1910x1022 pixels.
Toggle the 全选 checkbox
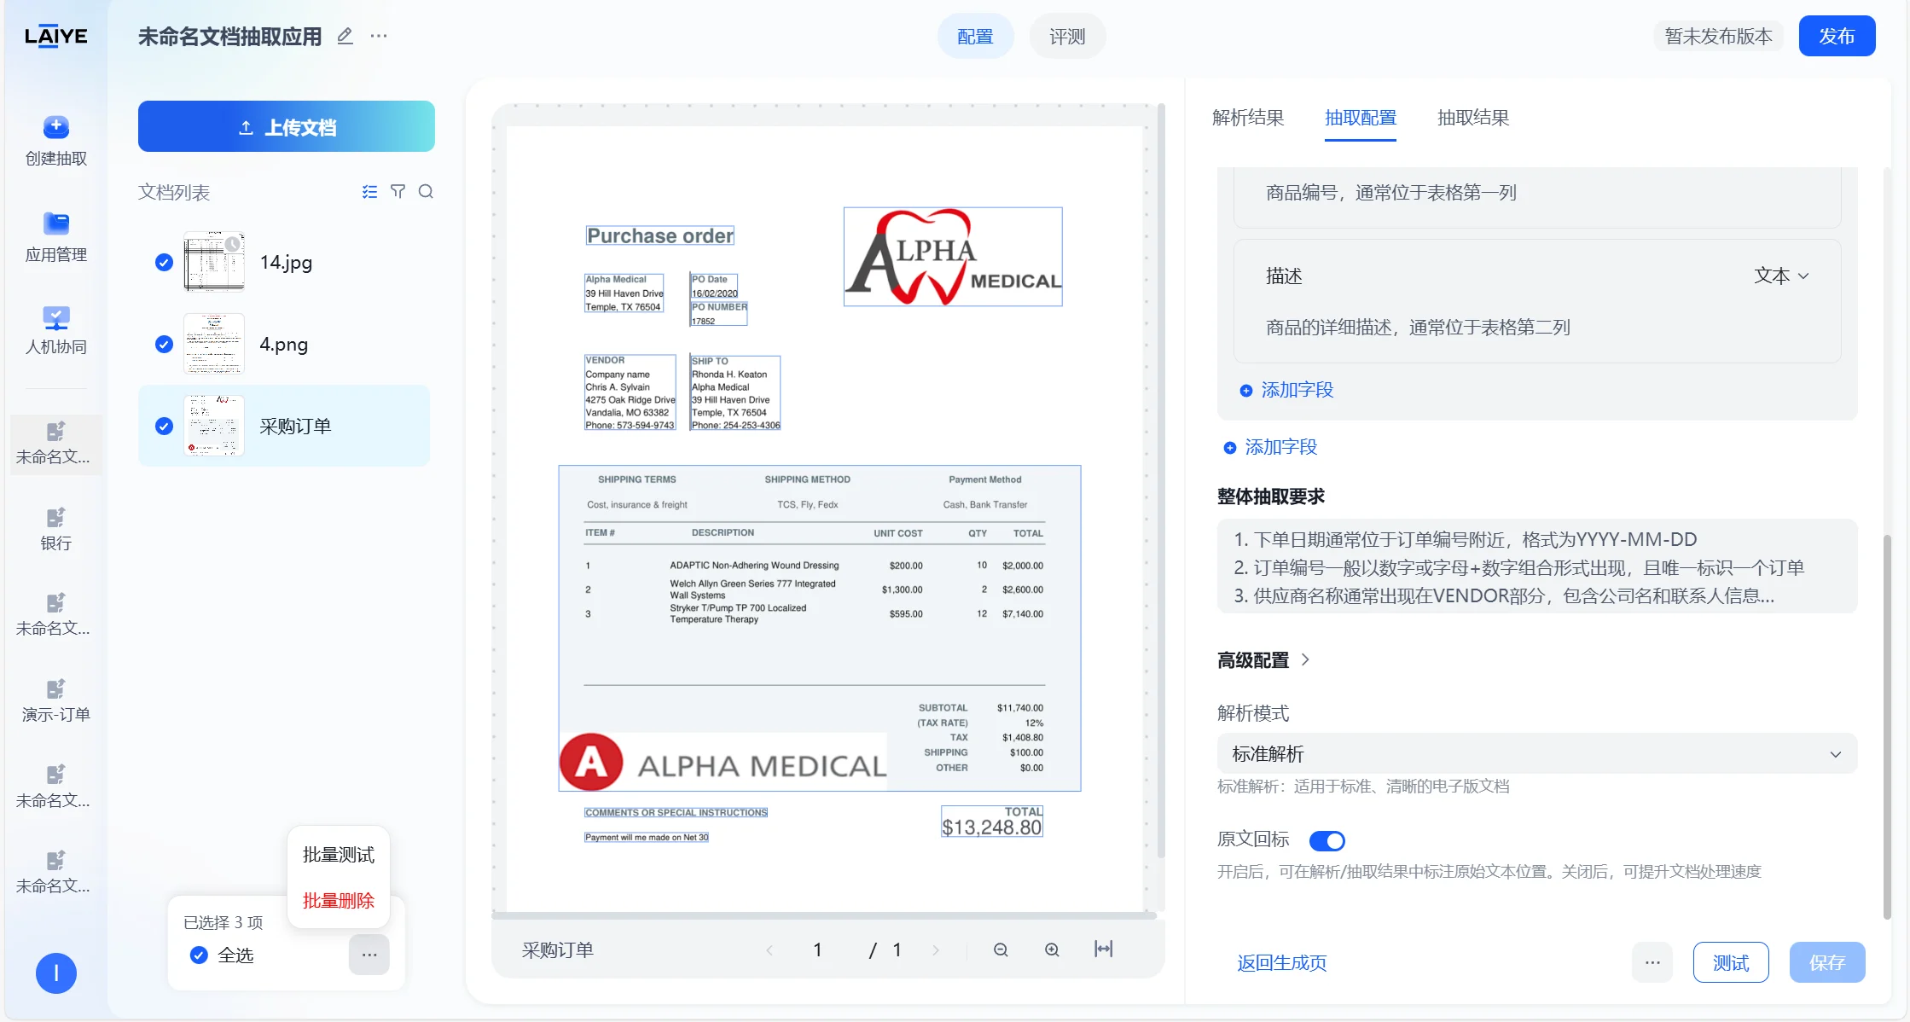(x=199, y=955)
